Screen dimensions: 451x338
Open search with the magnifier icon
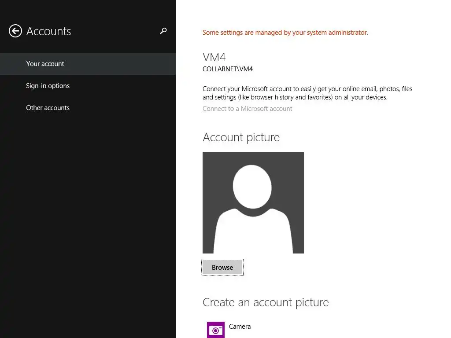163,31
